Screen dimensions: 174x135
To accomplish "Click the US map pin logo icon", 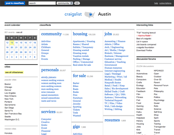I will [89, 15].
